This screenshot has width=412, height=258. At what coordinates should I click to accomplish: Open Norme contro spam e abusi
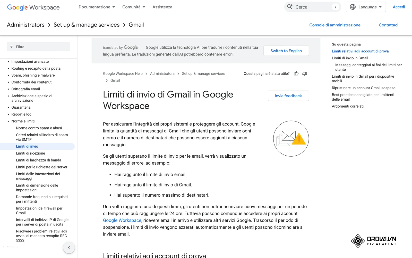[x=39, y=128]
